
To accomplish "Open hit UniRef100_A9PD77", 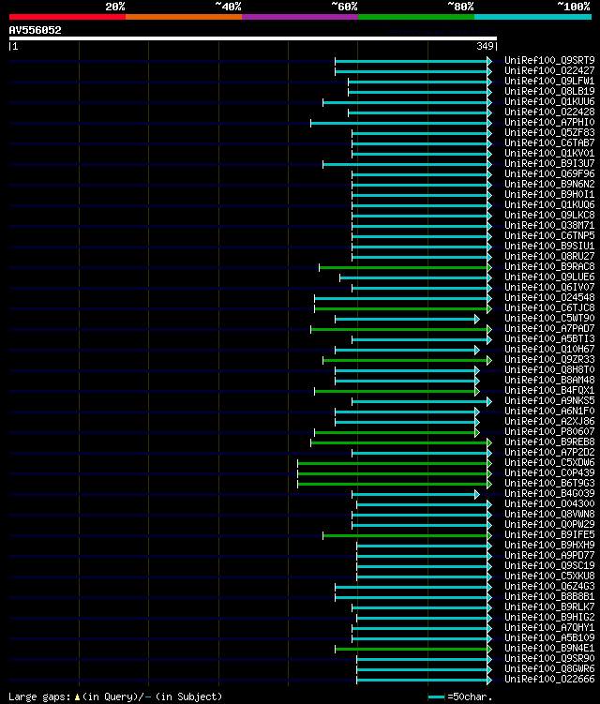I will pos(549,556).
